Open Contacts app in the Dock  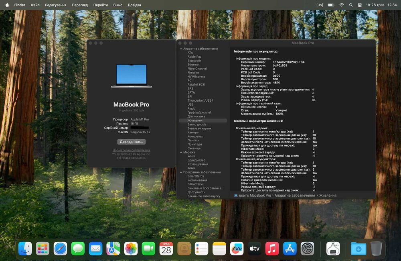[184, 249]
